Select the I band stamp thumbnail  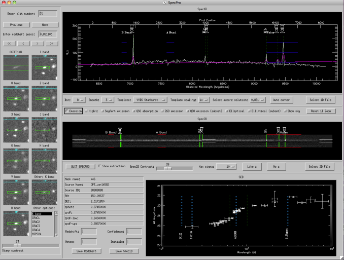tap(45, 66)
